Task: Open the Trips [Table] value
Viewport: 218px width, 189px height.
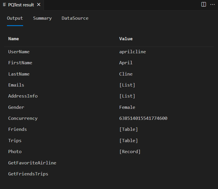Action: tap(128, 141)
